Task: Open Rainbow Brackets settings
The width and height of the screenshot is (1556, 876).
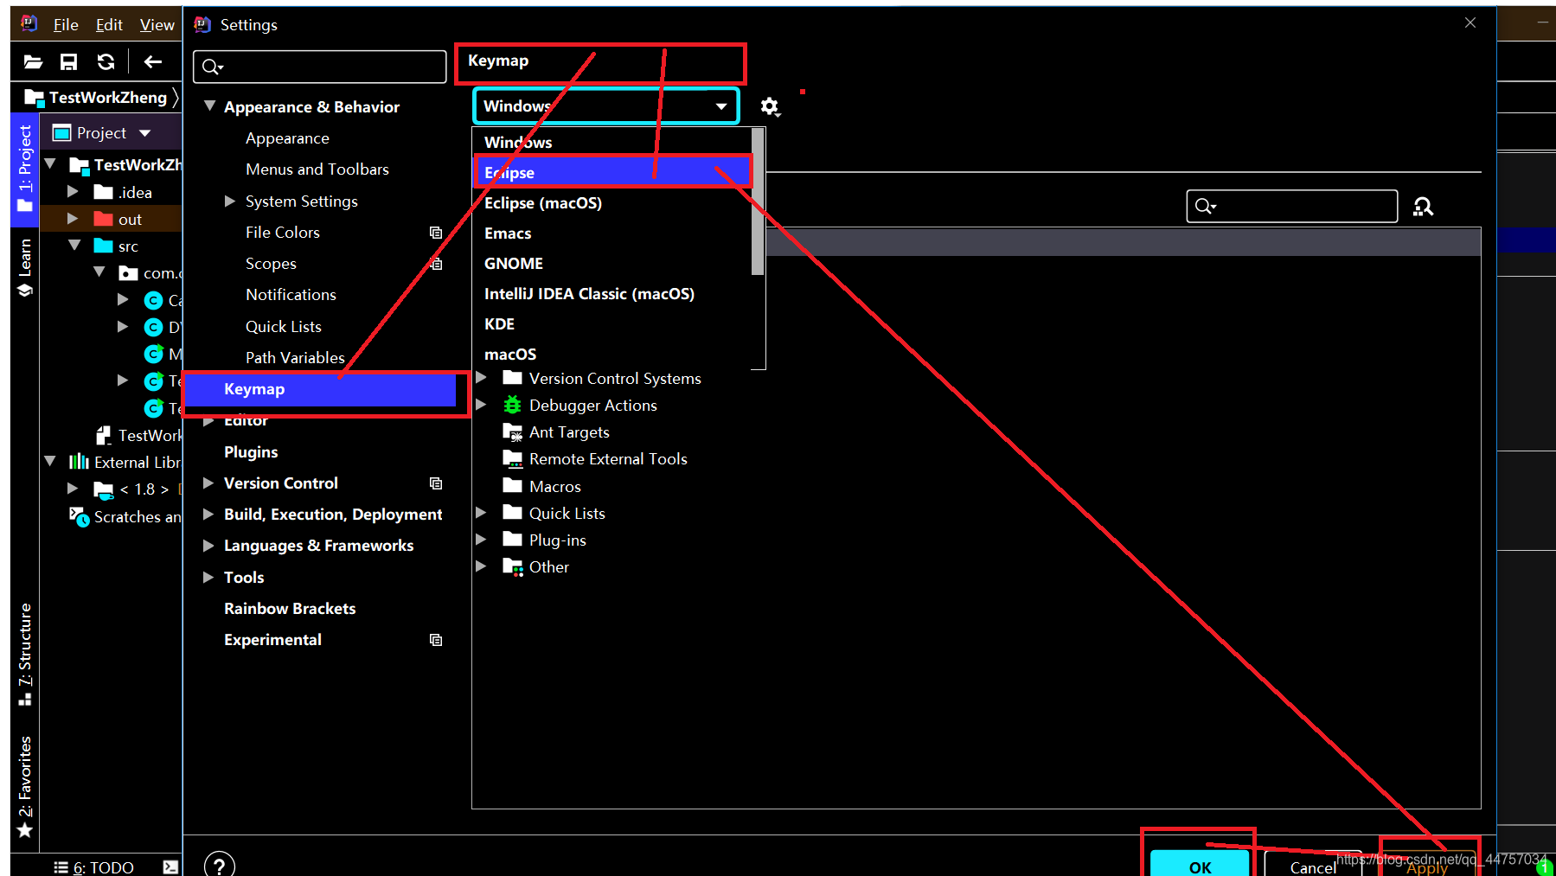Action: coord(290,608)
